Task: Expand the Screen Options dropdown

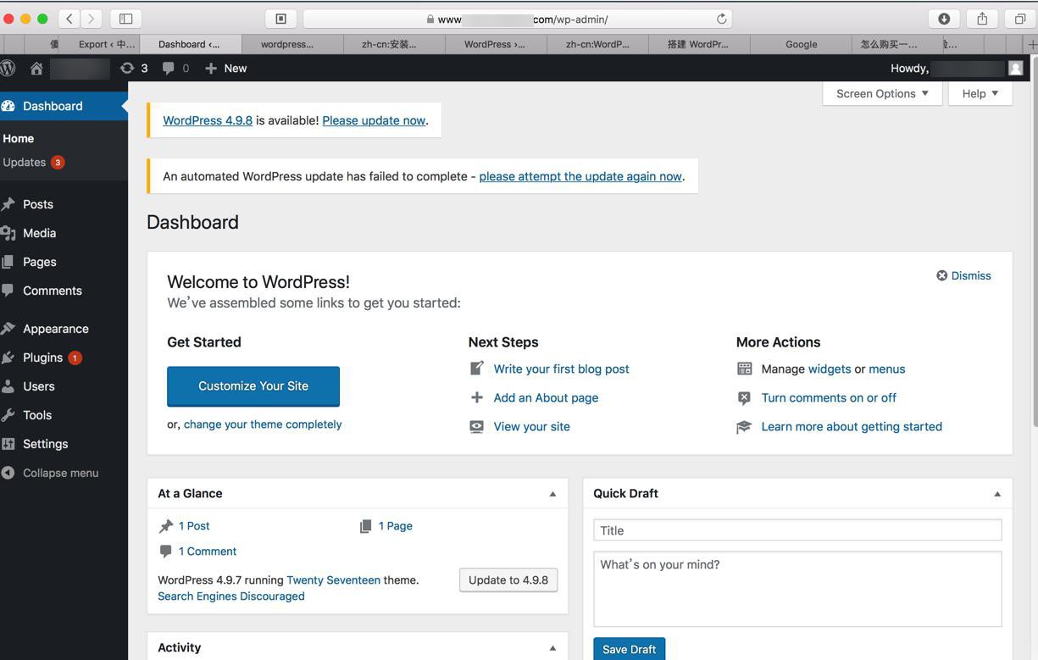Action: (x=882, y=93)
